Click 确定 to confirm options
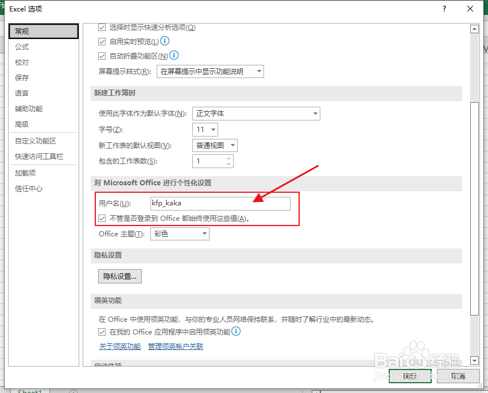488x393 pixels. coord(410,376)
